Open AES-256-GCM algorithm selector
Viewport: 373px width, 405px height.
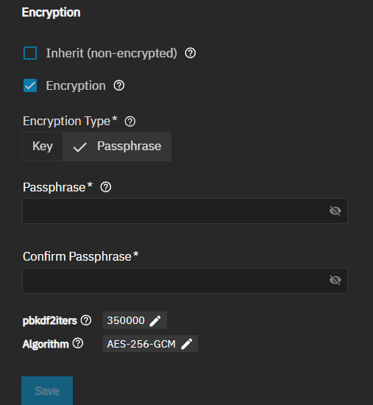pos(150,344)
